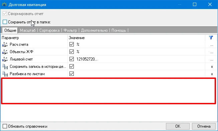Screen dimensions: 218x131
Task: Select the Расч.счета parameter label
Action: 19,44
